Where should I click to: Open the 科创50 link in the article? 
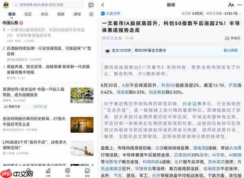tap(168, 85)
